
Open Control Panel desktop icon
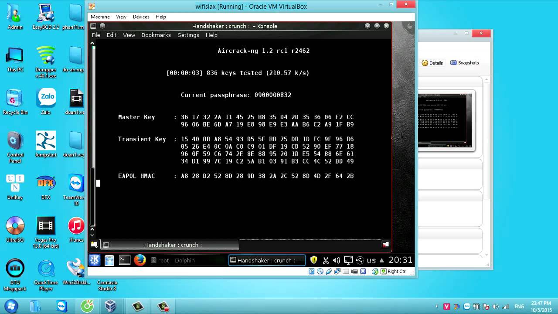click(x=15, y=147)
